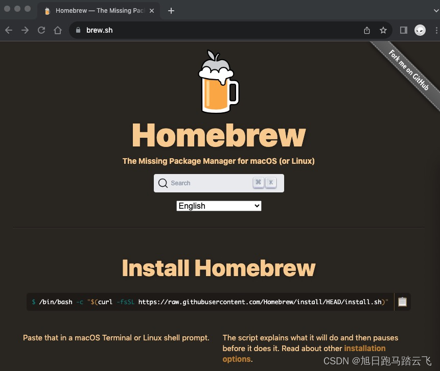Click the home icon in the toolbar
This screenshot has height=371, width=440.
[x=58, y=30]
